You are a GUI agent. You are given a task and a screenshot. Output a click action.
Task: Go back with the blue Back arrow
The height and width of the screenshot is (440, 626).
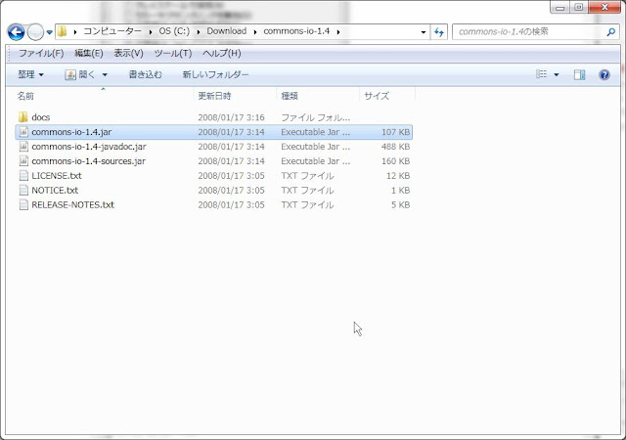(16, 32)
